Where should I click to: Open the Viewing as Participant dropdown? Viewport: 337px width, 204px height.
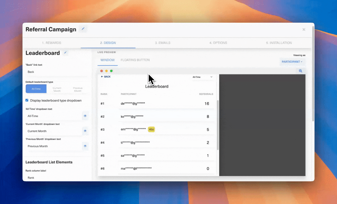(292, 62)
